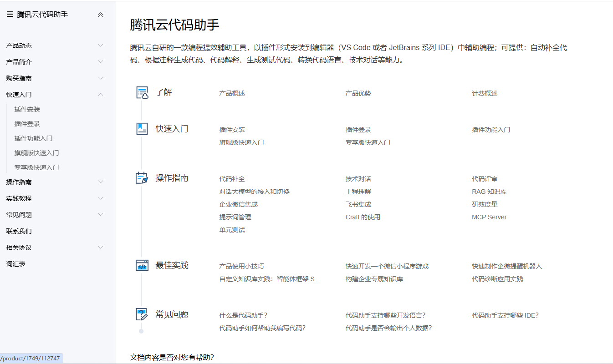Open the 研效度量 link
This screenshot has width=613, height=364.
(x=485, y=204)
